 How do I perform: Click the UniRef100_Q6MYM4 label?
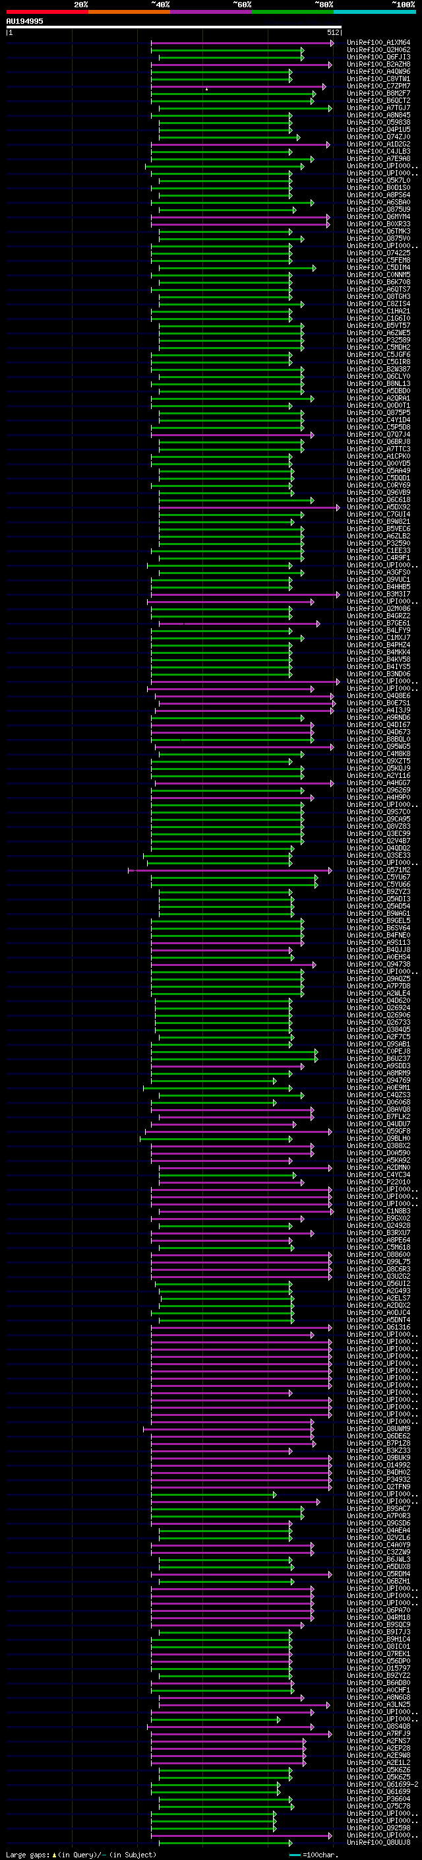[378, 216]
